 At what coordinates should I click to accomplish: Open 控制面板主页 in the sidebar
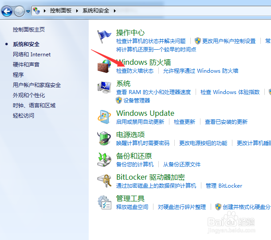[29, 30]
